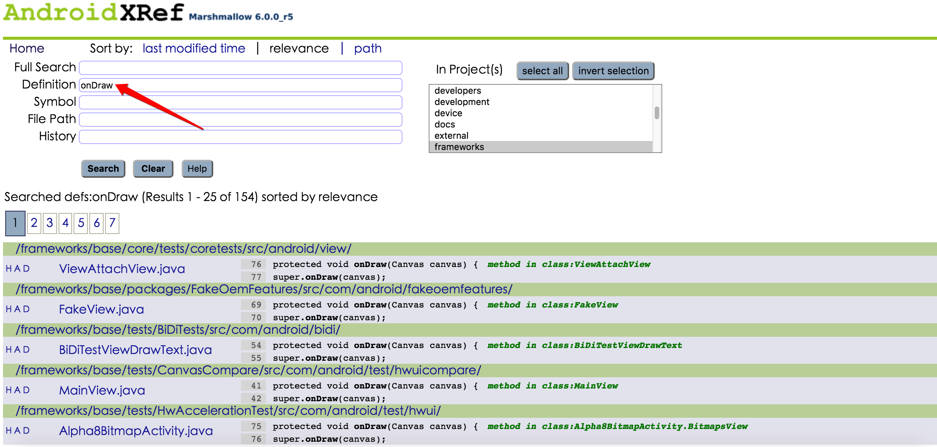
Task: Sort results by last modified time
Action: click(x=194, y=48)
